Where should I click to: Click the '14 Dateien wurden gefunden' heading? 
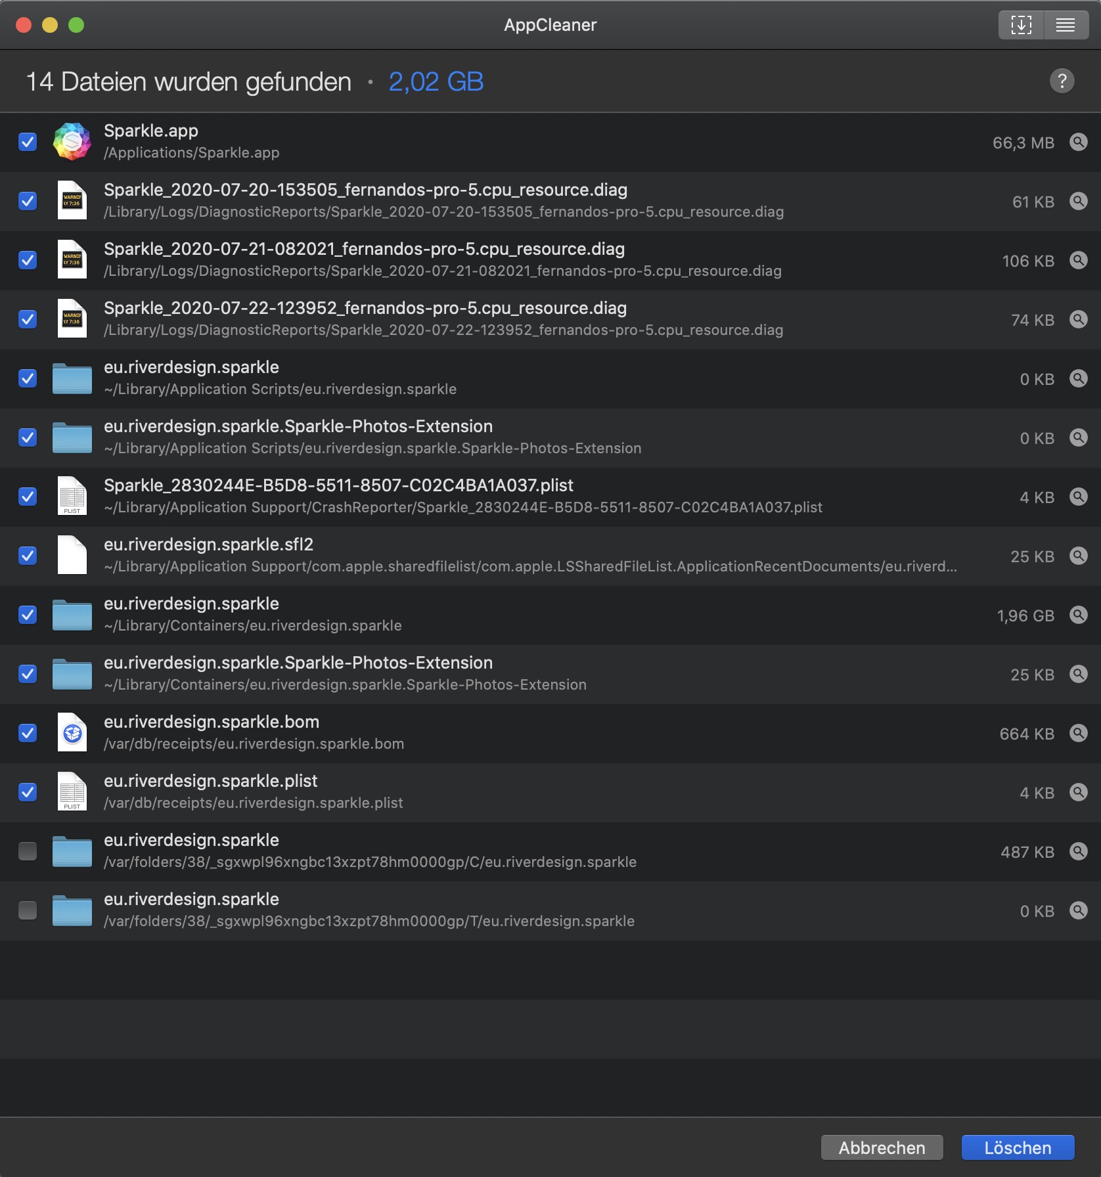point(189,82)
